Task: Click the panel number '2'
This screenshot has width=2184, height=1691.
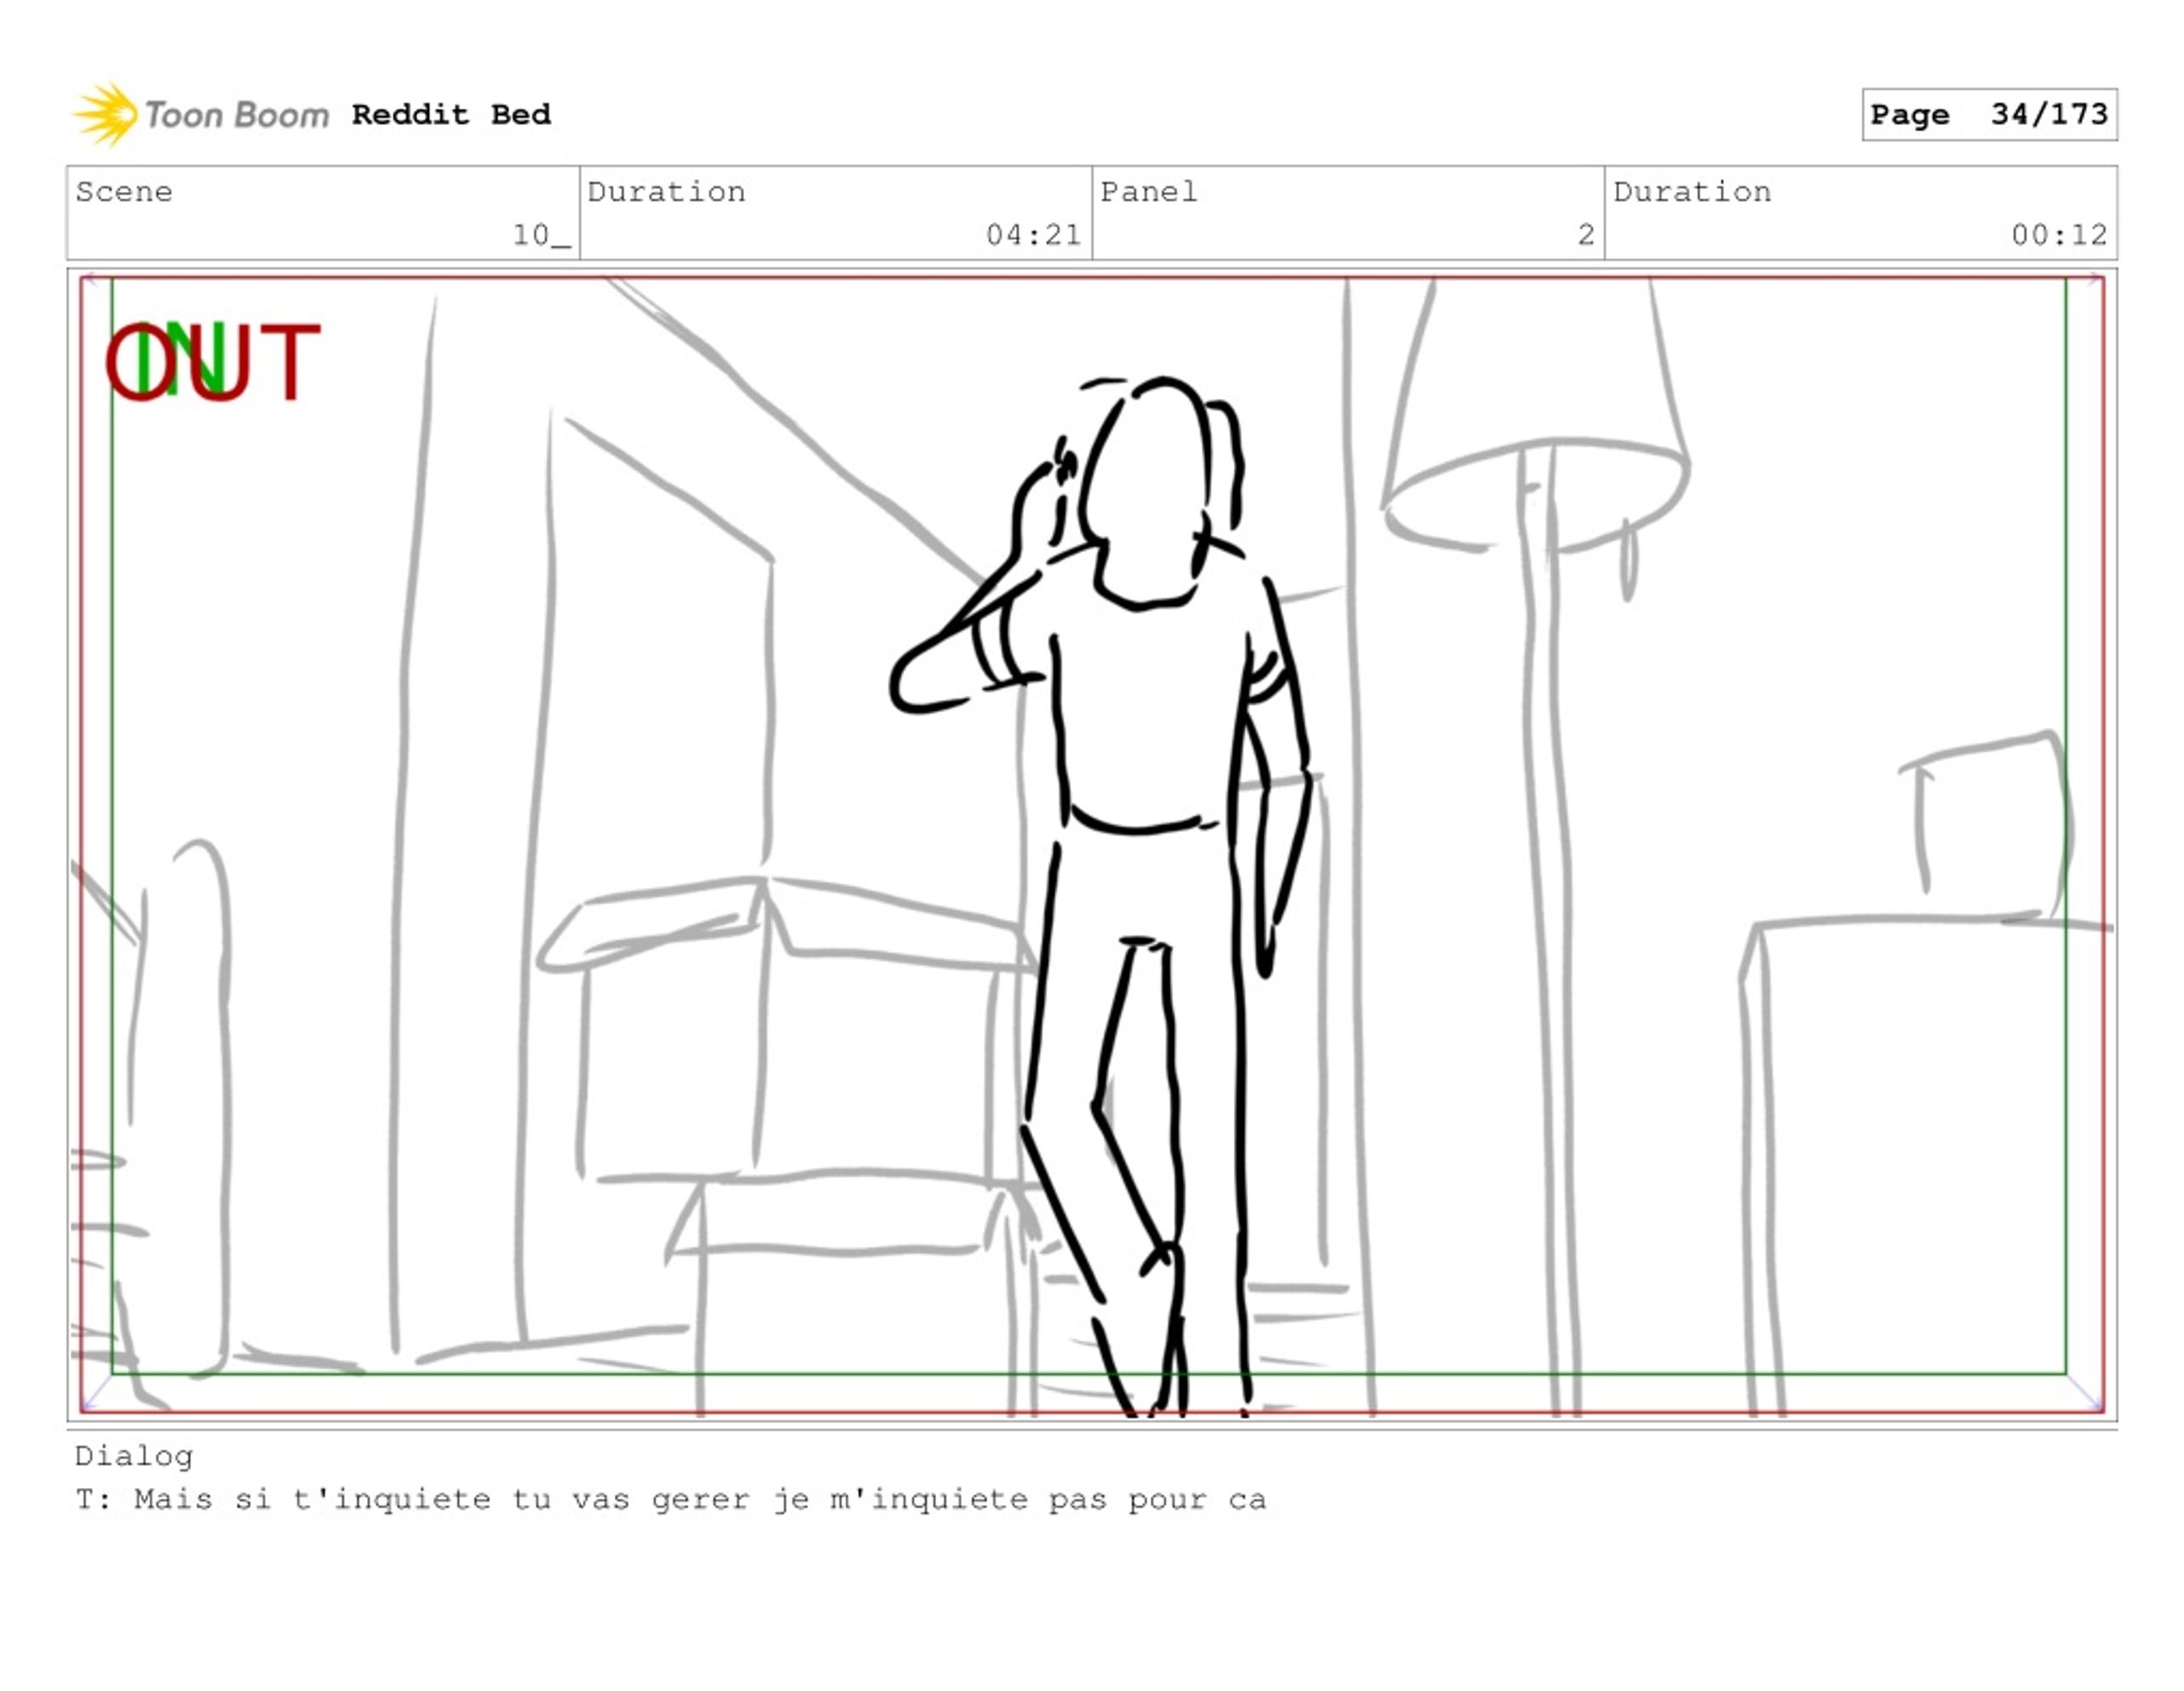Action: pos(1586,235)
